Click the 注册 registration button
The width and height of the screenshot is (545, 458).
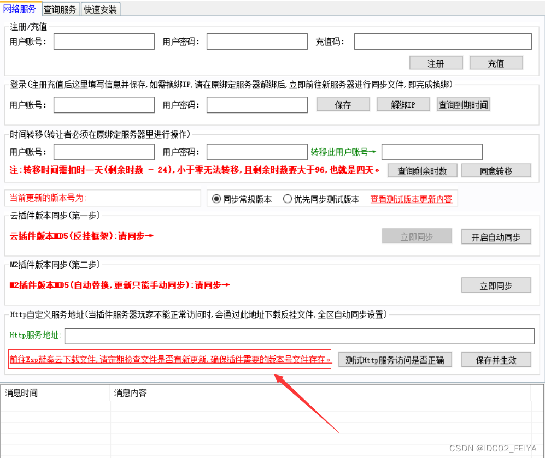click(x=436, y=63)
